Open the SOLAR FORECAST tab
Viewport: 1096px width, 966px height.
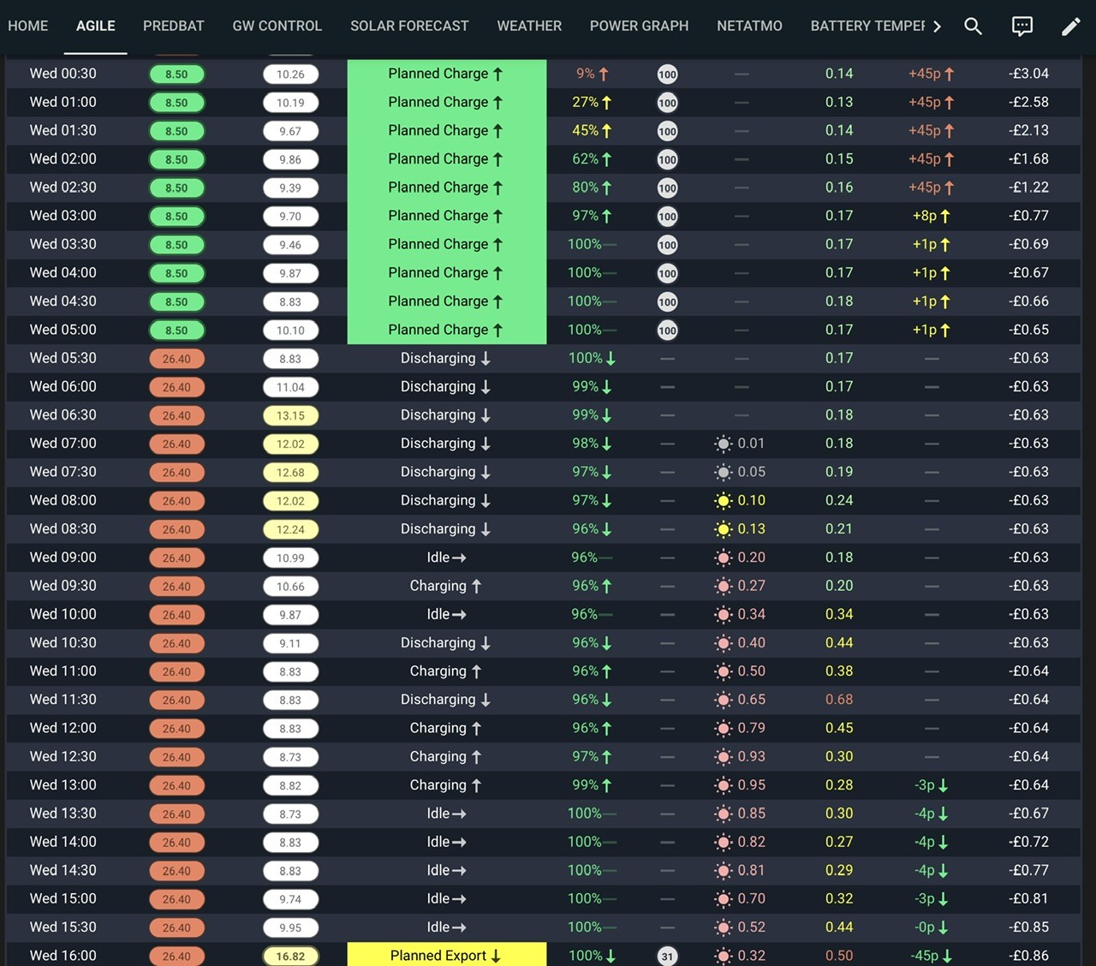tap(409, 27)
